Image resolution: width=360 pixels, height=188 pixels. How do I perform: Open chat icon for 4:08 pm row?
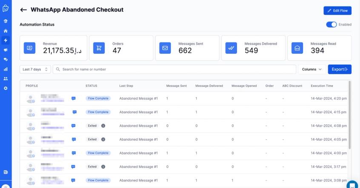pos(74,126)
